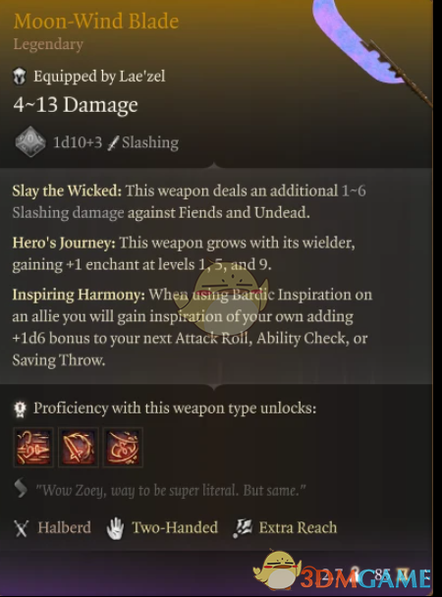Click the Halberd weapon type icon
Screen dimensions: 442x597
coord(21,528)
